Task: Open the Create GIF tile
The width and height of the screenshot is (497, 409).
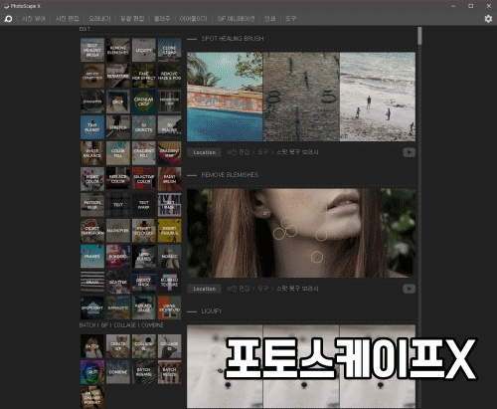Action: tap(118, 346)
